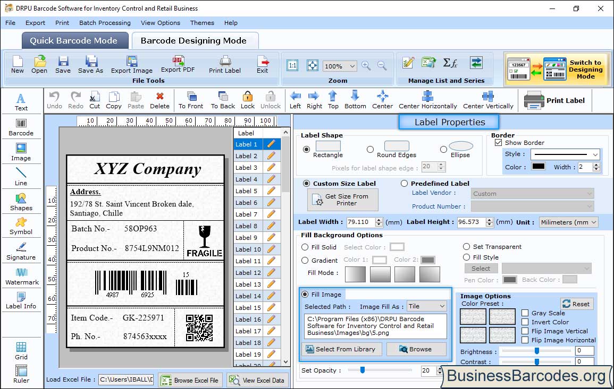The image size is (614, 389).
Task: Click the border Color black swatch
Action: (x=538, y=166)
